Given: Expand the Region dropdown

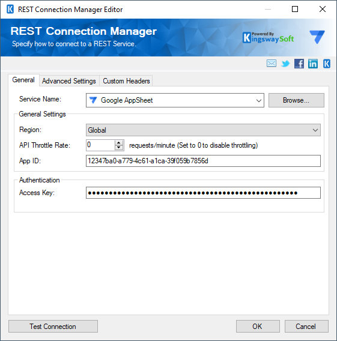Looking at the screenshot, I should coord(315,130).
